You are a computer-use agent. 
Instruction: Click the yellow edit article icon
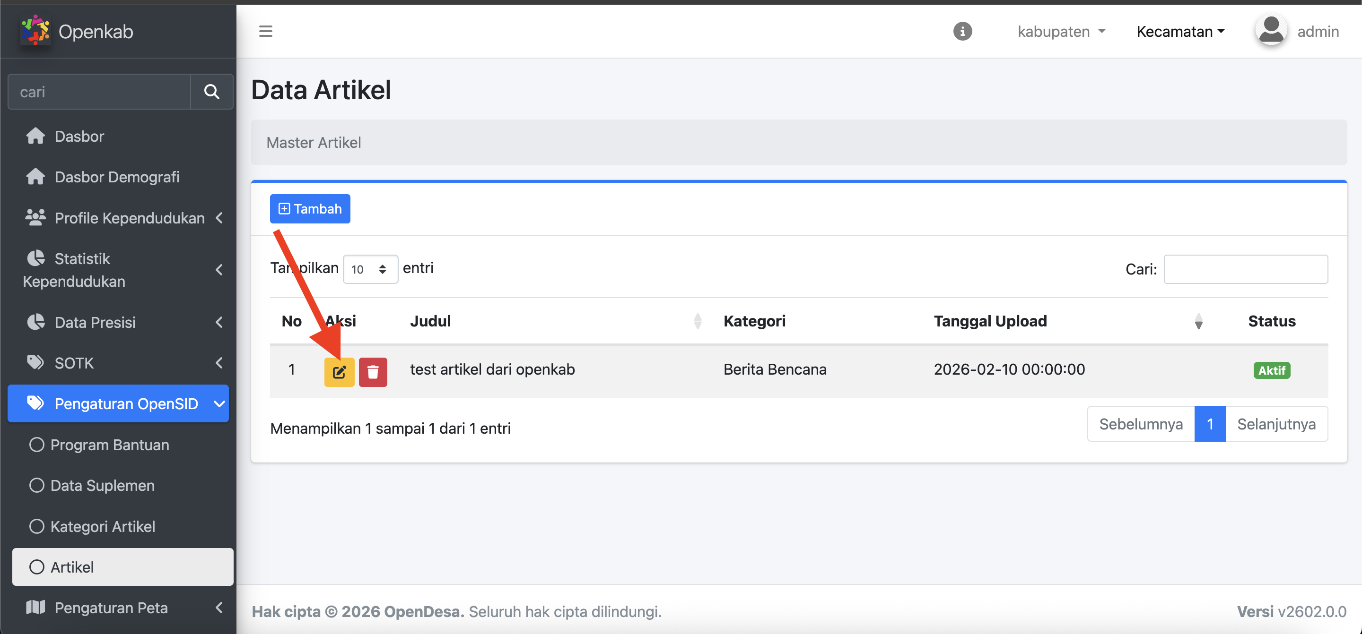coord(339,372)
